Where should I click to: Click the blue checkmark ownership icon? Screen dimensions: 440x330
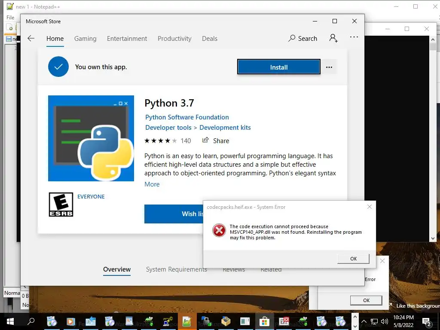pos(58,67)
